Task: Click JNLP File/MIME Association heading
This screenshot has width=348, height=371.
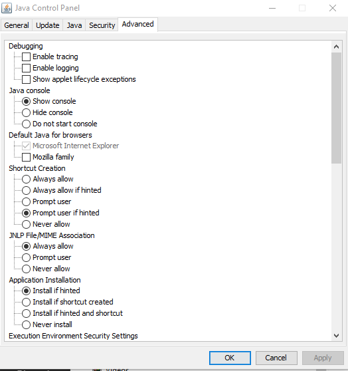Action: (52, 235)
